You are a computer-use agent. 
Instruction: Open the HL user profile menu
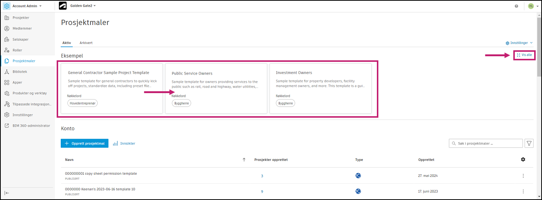click(x=533, y=6)
